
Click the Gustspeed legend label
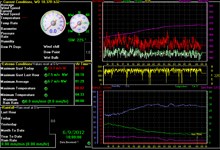coord(98,1)
